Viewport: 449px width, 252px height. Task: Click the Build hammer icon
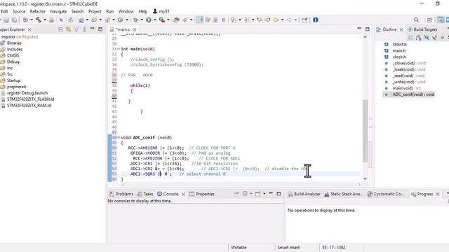click(x=39, y=20)
